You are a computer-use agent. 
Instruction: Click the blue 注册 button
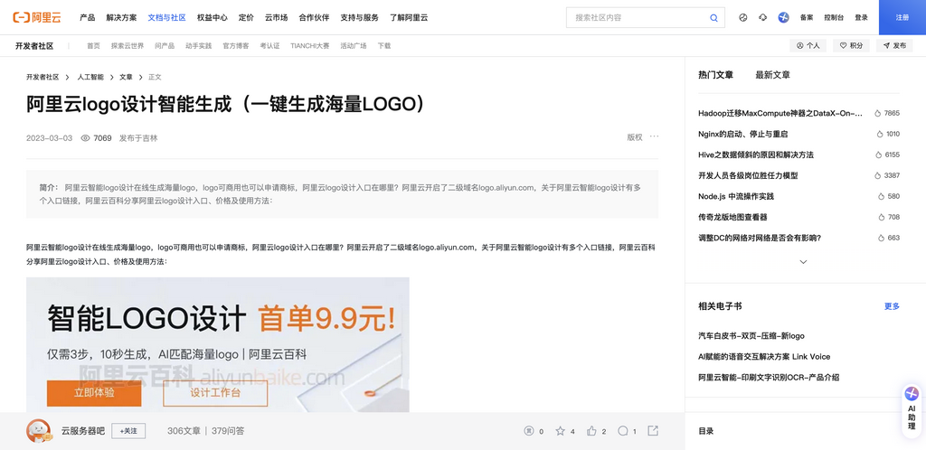(902, 18)
